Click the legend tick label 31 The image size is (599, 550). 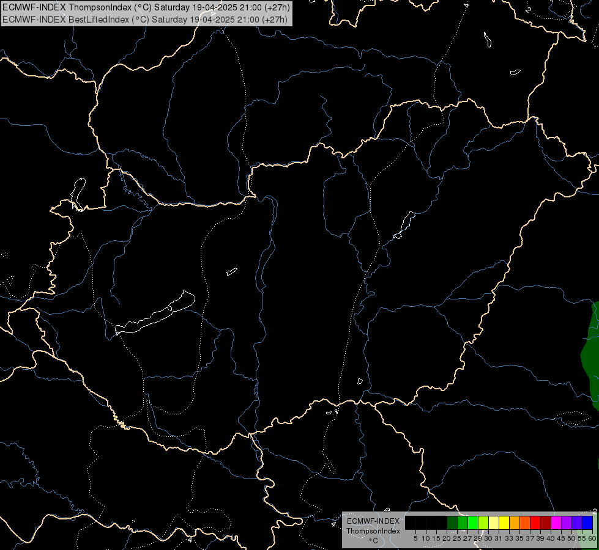coord(499,538)
